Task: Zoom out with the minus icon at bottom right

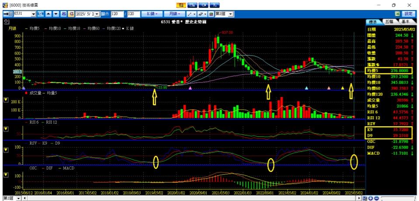Action: coord(376,198)
